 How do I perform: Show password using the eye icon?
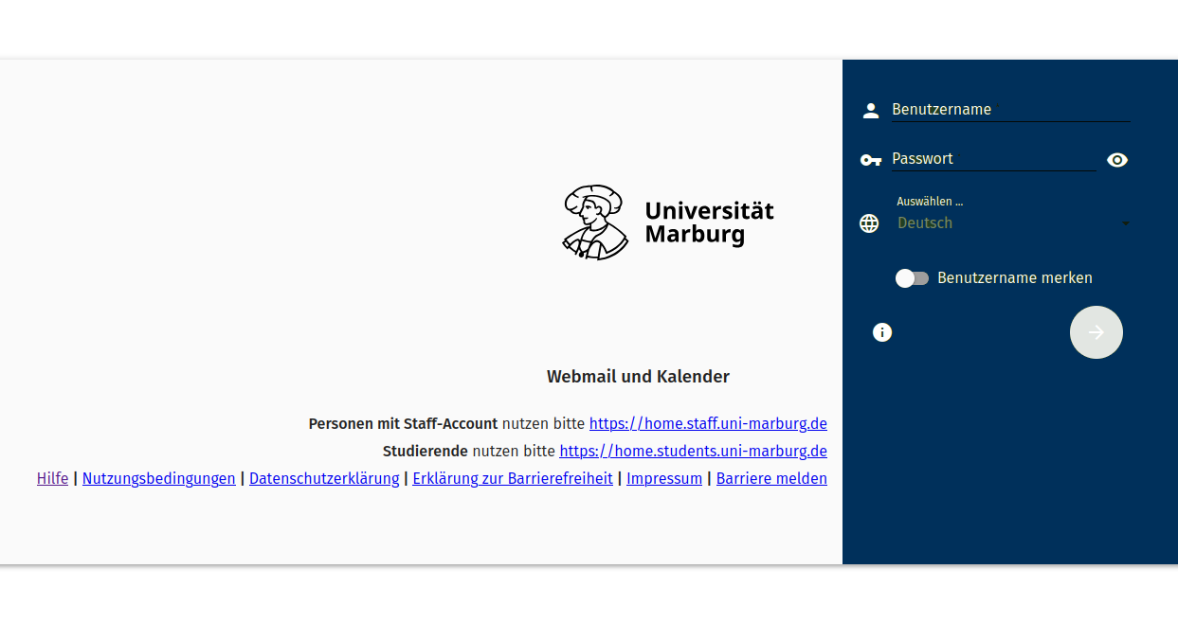coord(1117,160)
